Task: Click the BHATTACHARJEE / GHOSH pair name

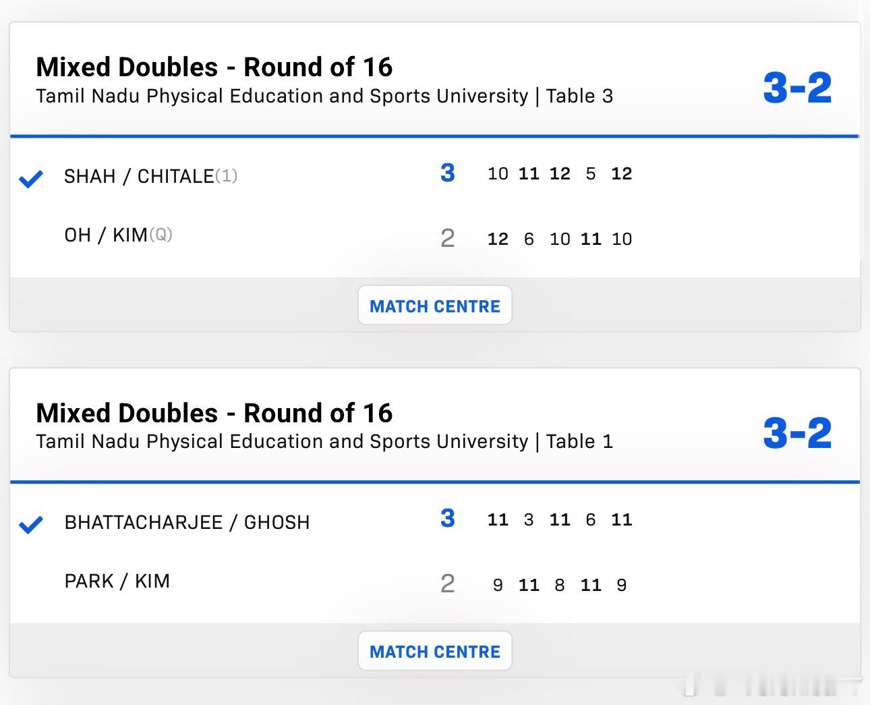Action: [187, 522]
